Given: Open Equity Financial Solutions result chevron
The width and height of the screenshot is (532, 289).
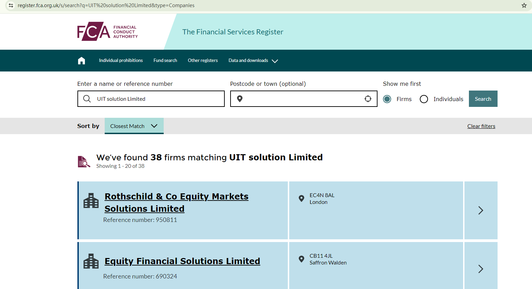Looking at the screenshot, I should (x=481, y=269).
